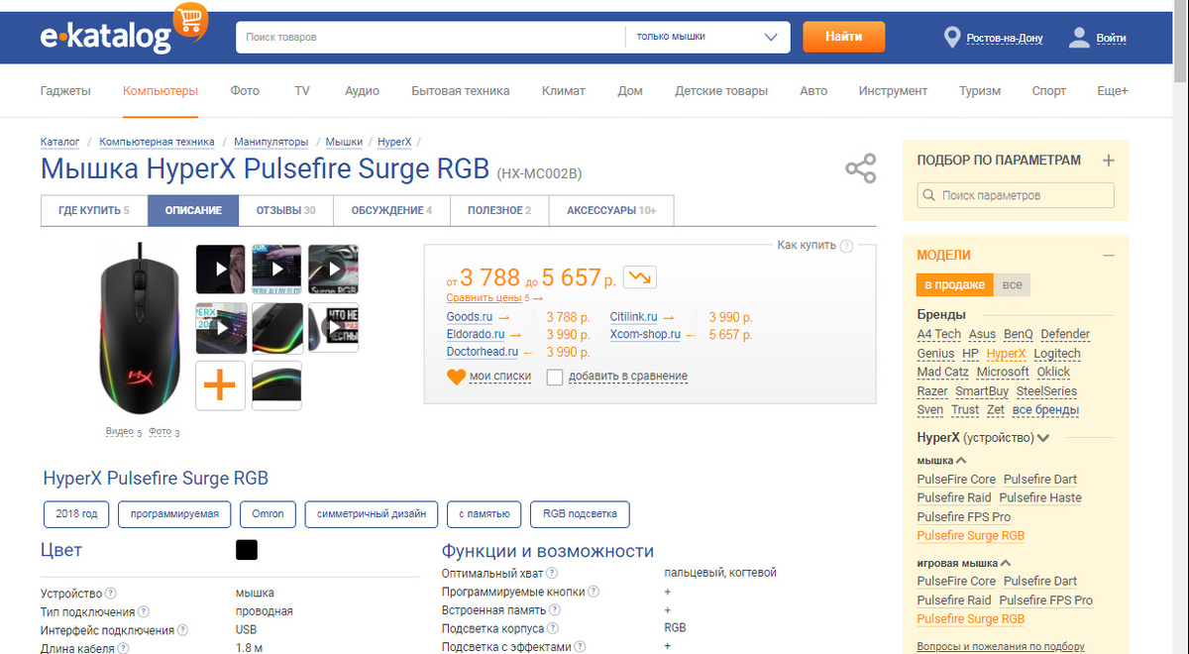Click the user profile icon

[1079, 38]
